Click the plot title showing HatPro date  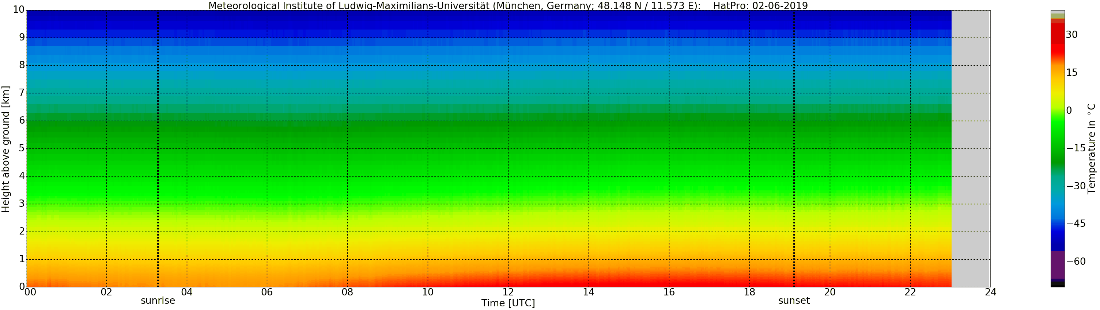[x=508, y=5]
